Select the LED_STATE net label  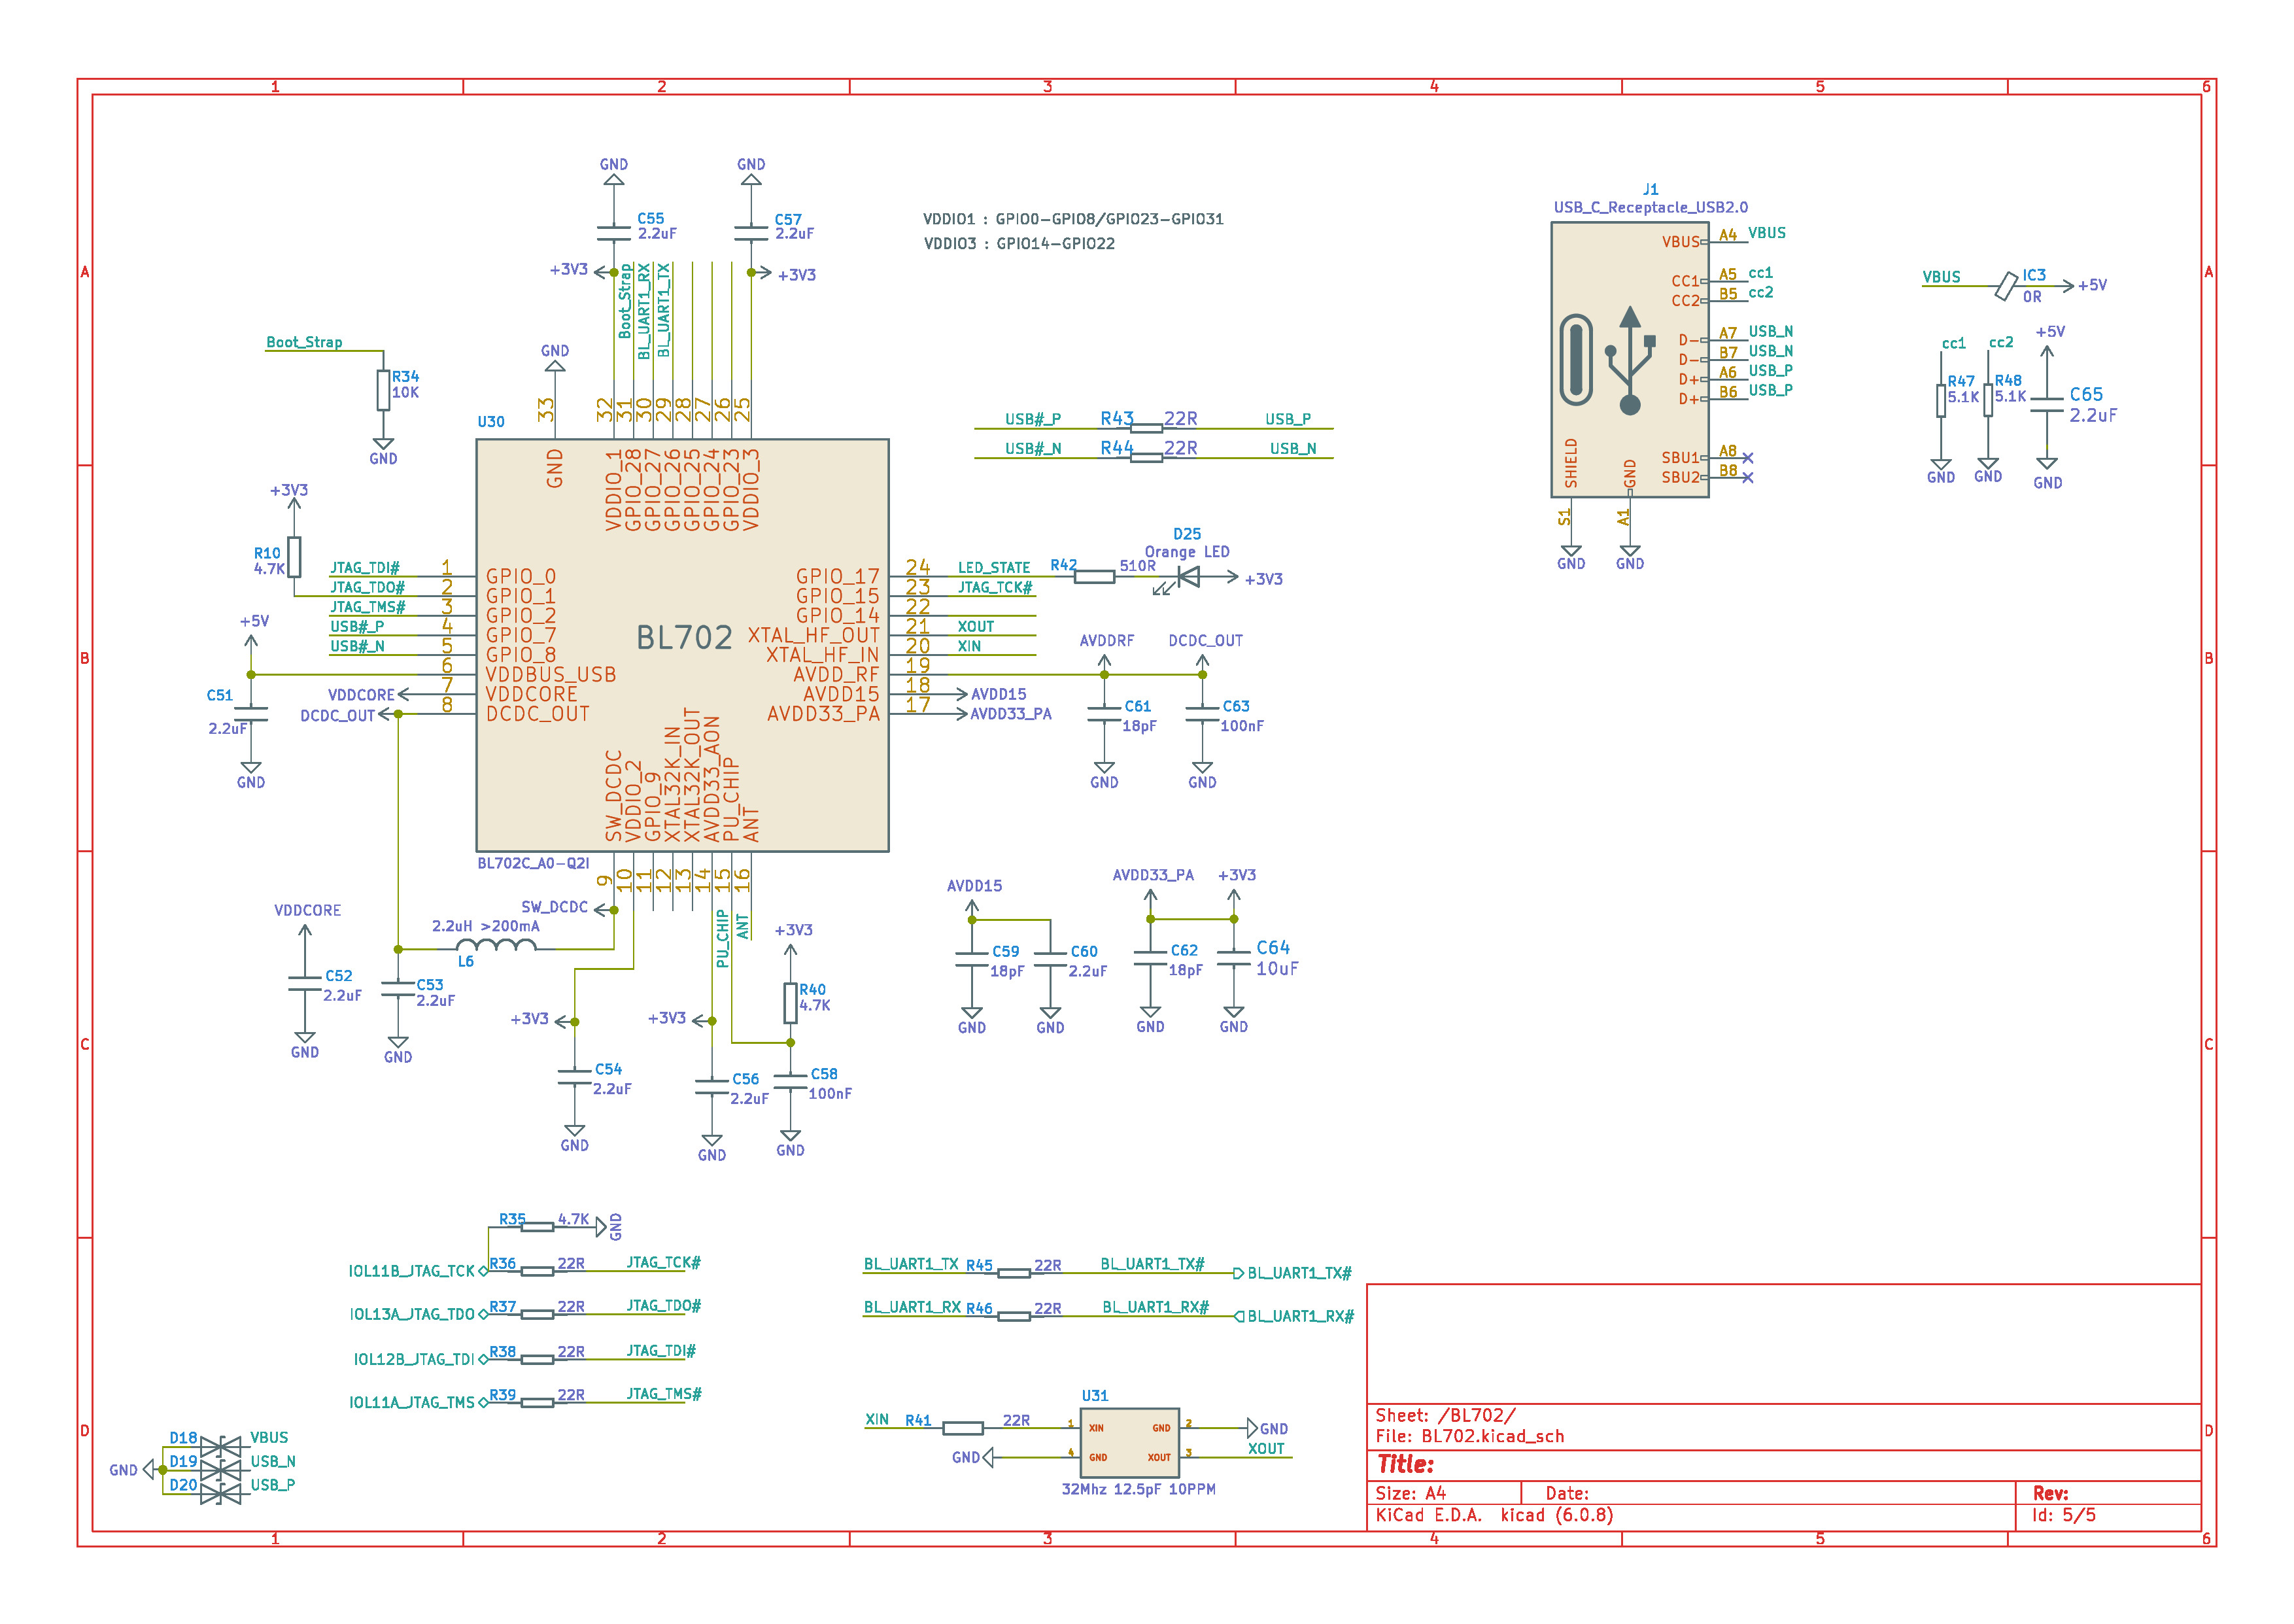pos(993,567)
